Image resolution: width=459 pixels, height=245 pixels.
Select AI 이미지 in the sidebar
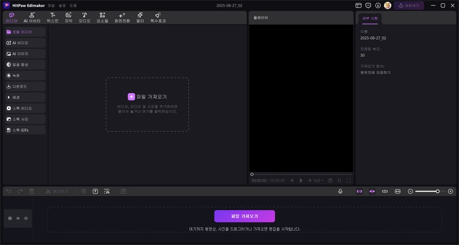25,54
